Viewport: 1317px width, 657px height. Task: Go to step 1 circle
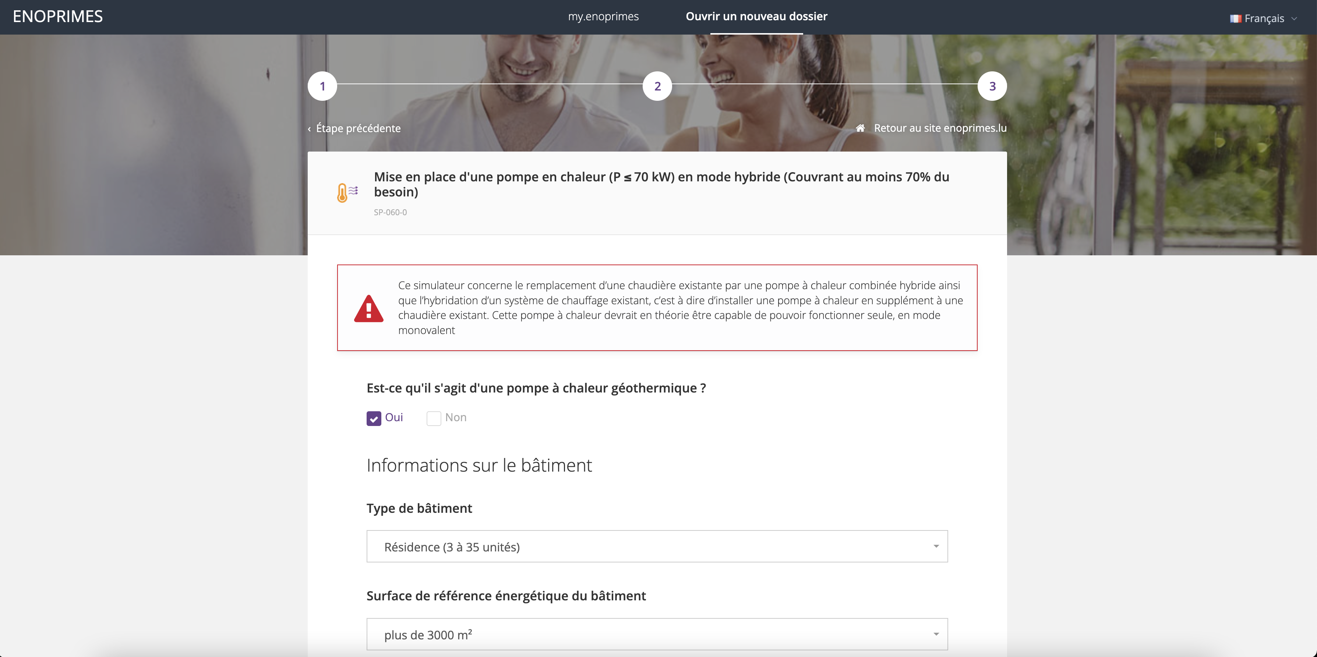coord(322,86)
